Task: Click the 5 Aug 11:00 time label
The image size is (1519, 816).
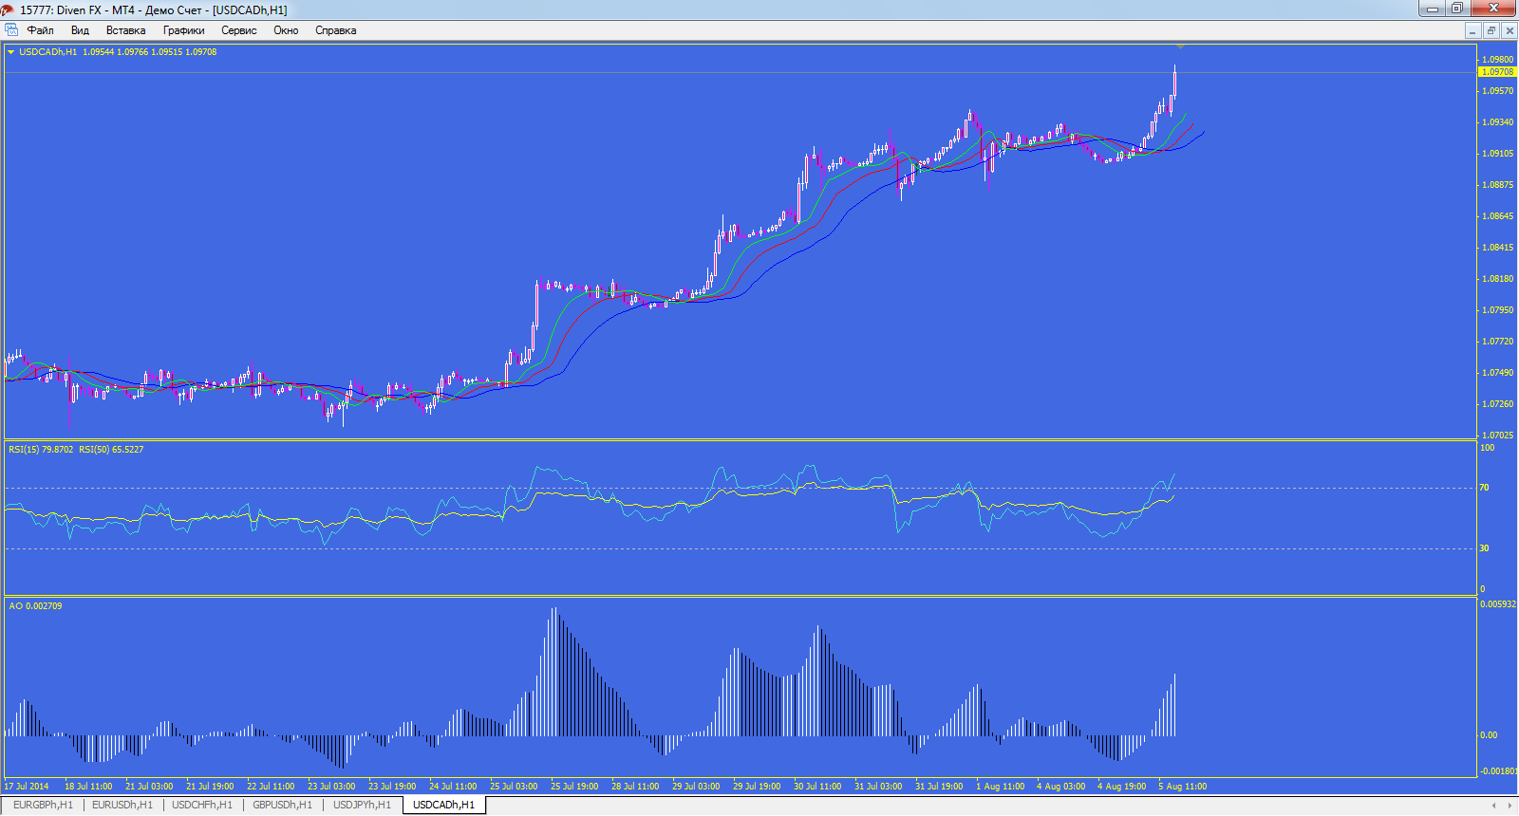Action: tap(1183, 787)
